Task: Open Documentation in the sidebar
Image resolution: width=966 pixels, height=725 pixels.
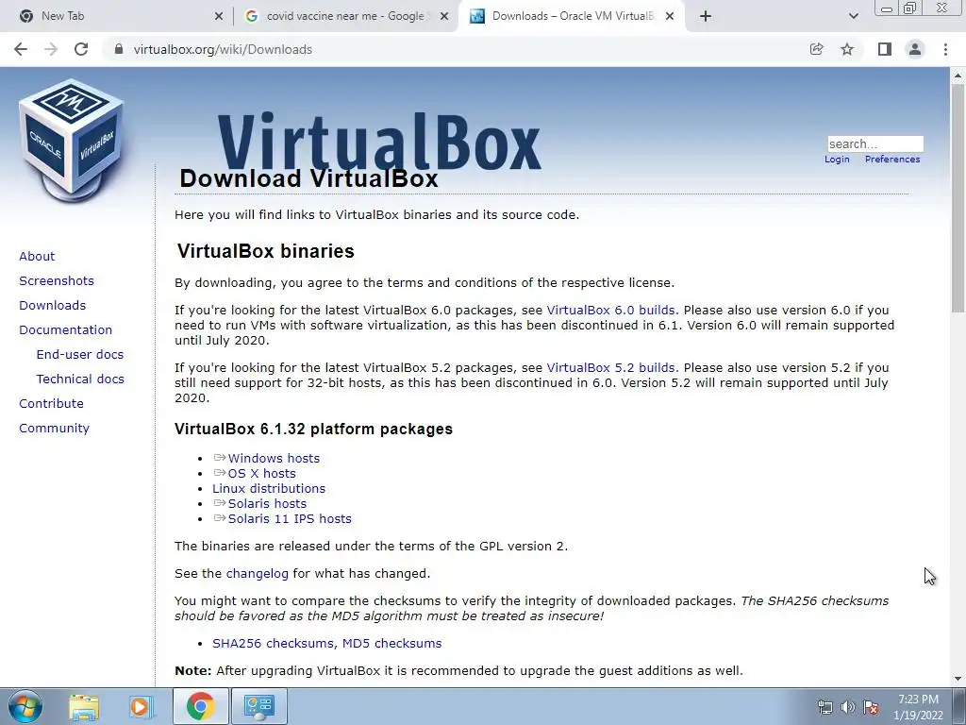Action: pos(65,329)
